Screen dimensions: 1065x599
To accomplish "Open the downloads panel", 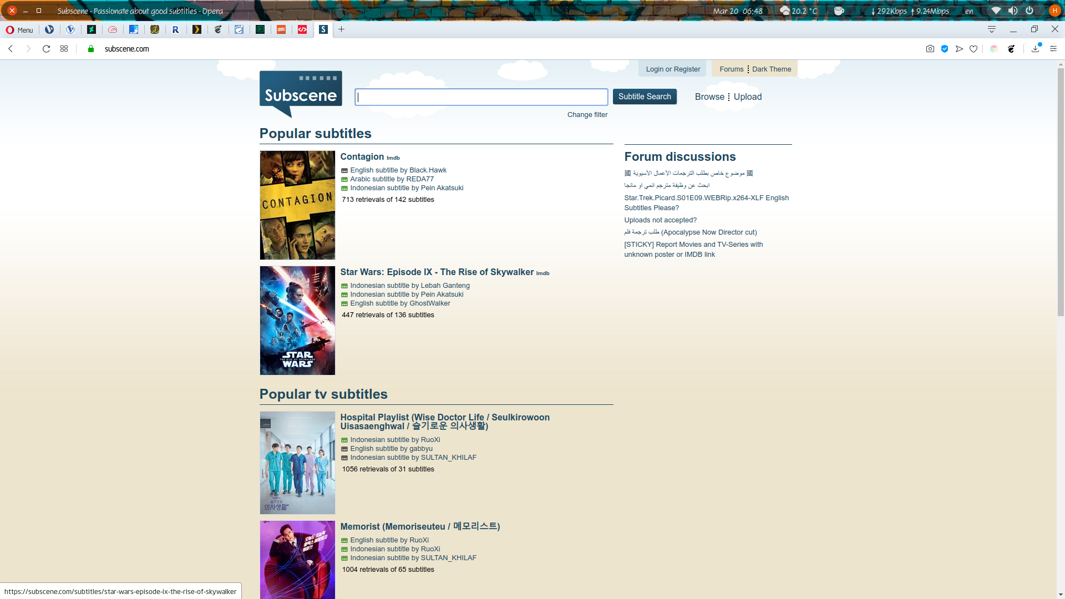I will [1036, 49].
